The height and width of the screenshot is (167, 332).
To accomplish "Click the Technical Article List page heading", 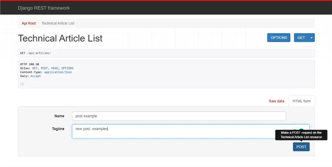I will (x=60, y=38).
